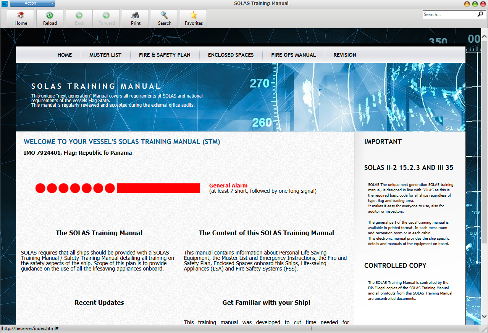Go to FIRE & SAFETY PLAN page
Viewport: 488px width, 333px height.
click(x=165, y=55)
